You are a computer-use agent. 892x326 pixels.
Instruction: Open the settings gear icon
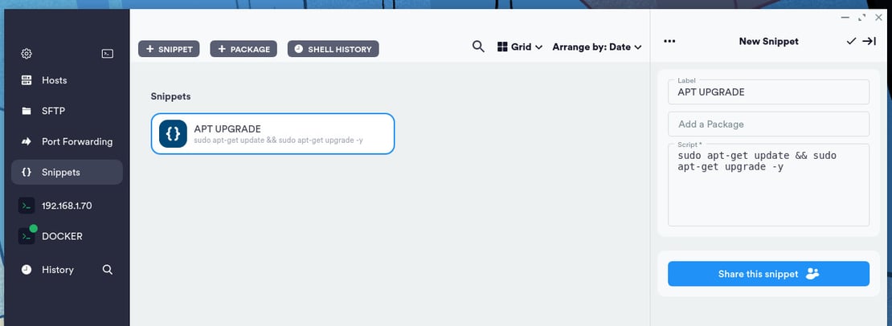[x=27, y=54]
